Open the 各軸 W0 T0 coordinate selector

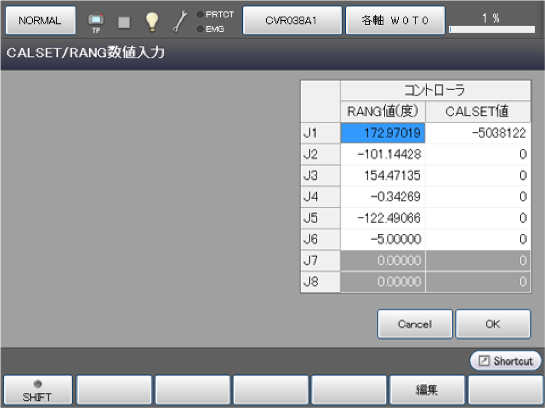pos(395,21)
